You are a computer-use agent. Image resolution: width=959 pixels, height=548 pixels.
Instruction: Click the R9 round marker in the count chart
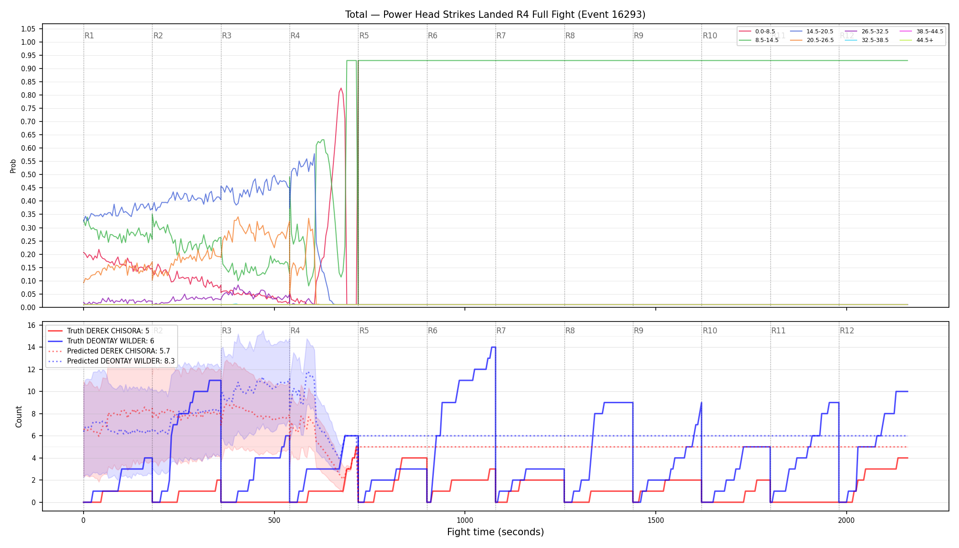(x=639, y=331)
